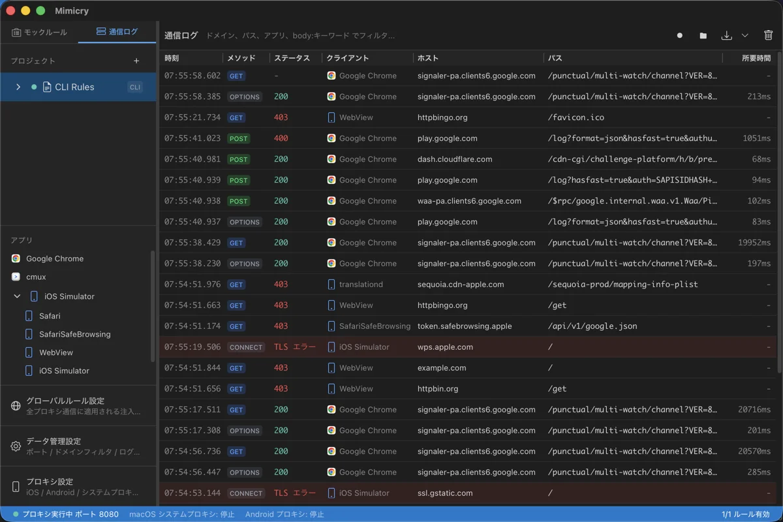Toggle the green status dot of CLI Rules

click(x=34, y=87)
